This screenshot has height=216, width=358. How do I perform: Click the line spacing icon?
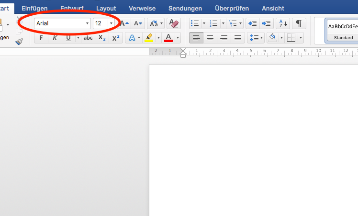(254, 38)
